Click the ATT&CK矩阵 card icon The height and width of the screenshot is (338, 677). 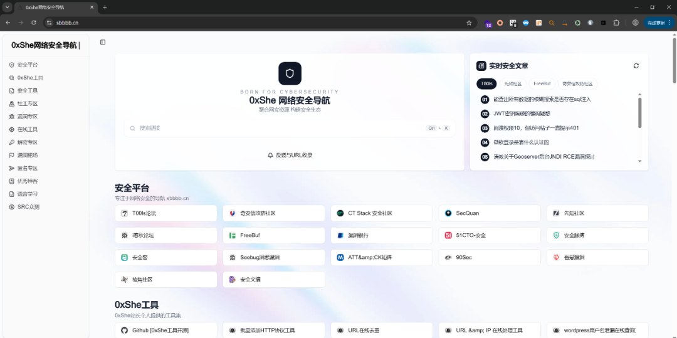(340, 257)
